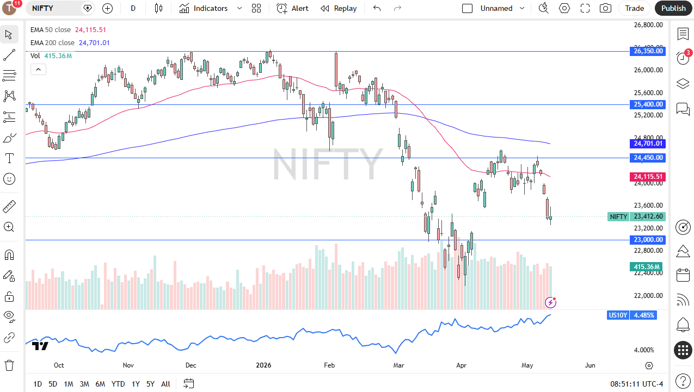
Task: Open the timezone clock 08:51:11 UTC-4
Action: 637,384
